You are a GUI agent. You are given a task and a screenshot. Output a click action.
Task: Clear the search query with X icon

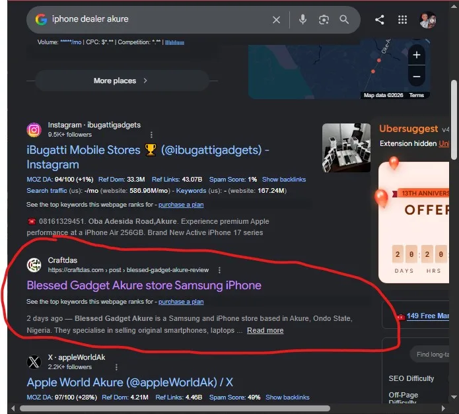click(276, 20)
